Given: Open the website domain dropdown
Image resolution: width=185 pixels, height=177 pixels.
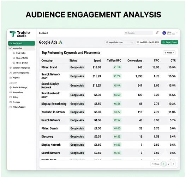Looking at the screenshot, I should (119, 42).
